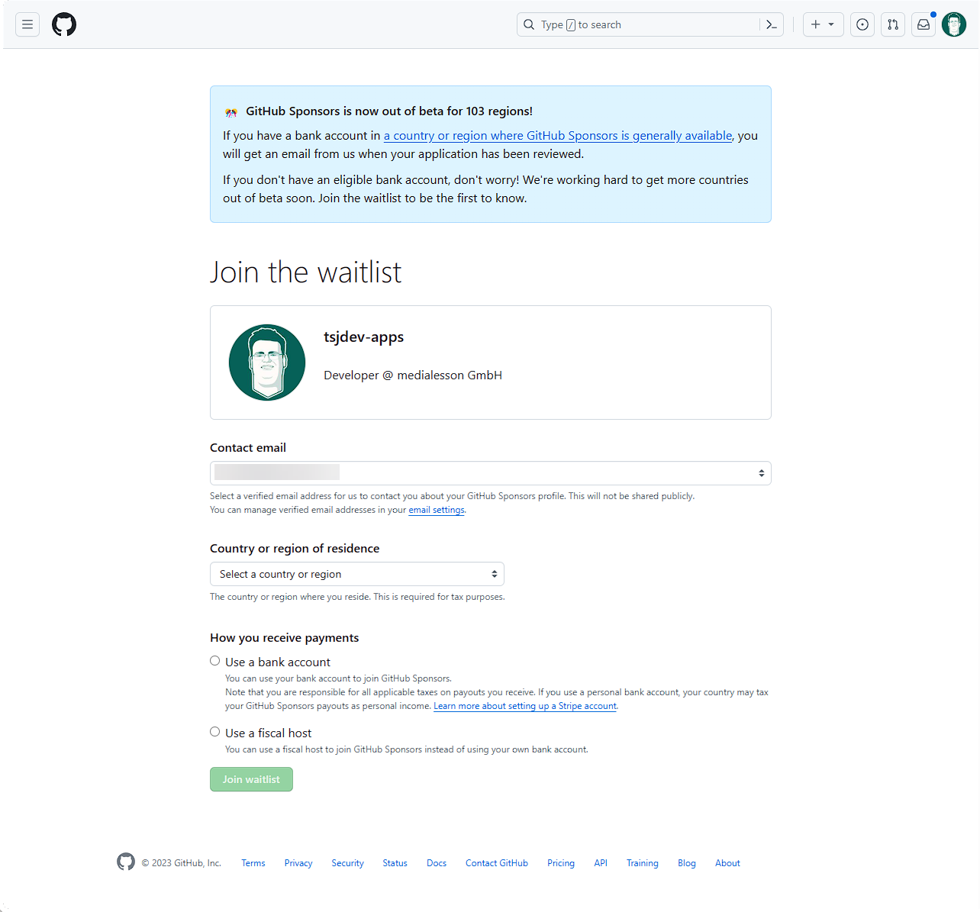Open the Stripe account setup link
The image size is (980, 912).
click(525, 706)
